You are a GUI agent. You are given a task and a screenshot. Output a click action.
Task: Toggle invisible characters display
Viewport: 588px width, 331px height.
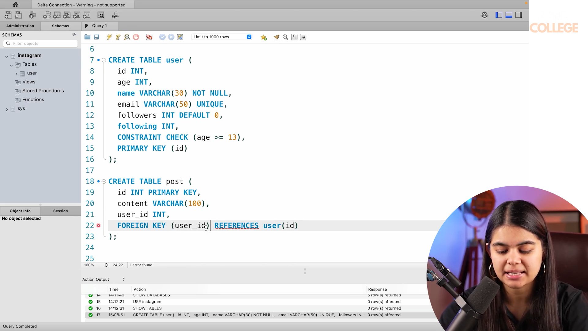pos(294,37)
